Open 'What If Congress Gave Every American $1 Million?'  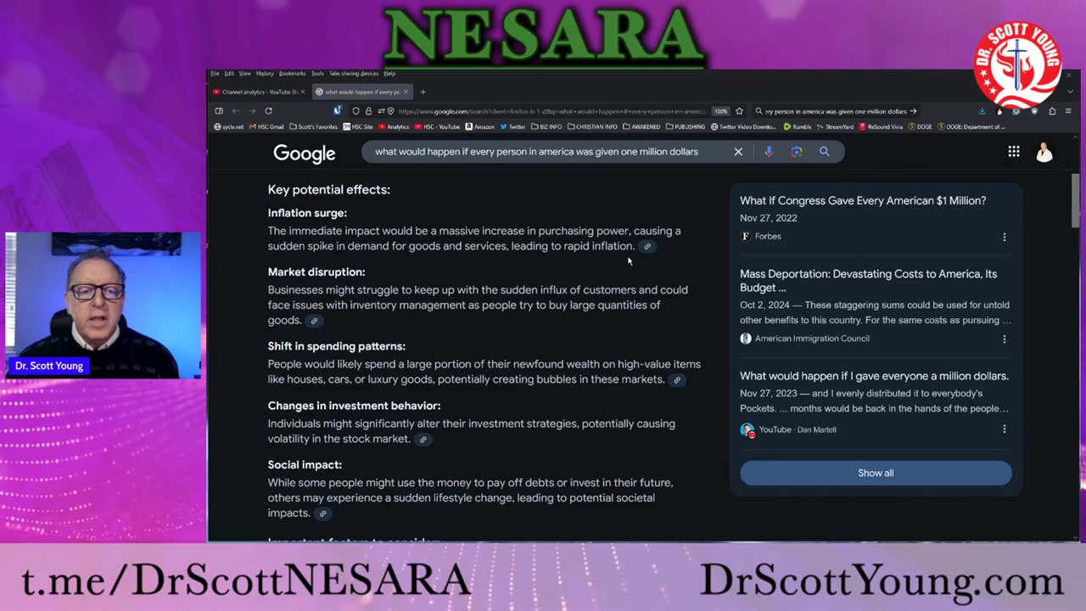pyautogui.click(x=863, y=201)
